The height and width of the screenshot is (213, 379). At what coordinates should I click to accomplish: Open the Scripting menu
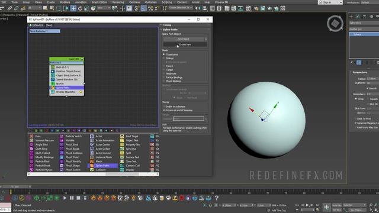(167, 2)
